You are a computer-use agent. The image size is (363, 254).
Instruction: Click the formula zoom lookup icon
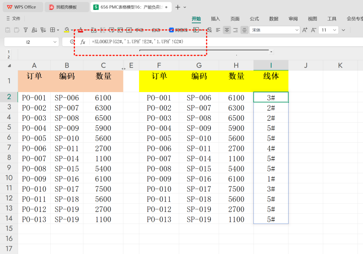point(72,42)
